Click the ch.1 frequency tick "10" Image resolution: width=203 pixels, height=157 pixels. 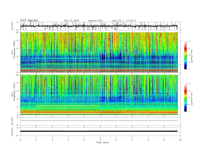point(17,32)
